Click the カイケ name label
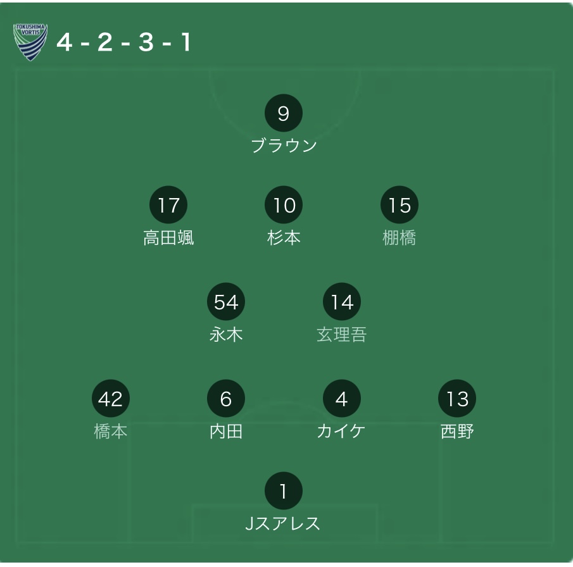The height and width of the screenshot is (567, 573). [341, 431]
